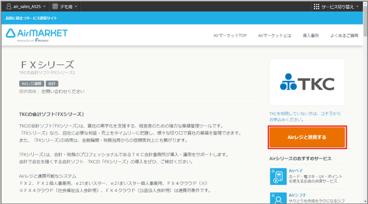Click the お店に役立つサービス提案サイト banner text
The height and width of the screenshot is (204, 368).
pos(32,18)
